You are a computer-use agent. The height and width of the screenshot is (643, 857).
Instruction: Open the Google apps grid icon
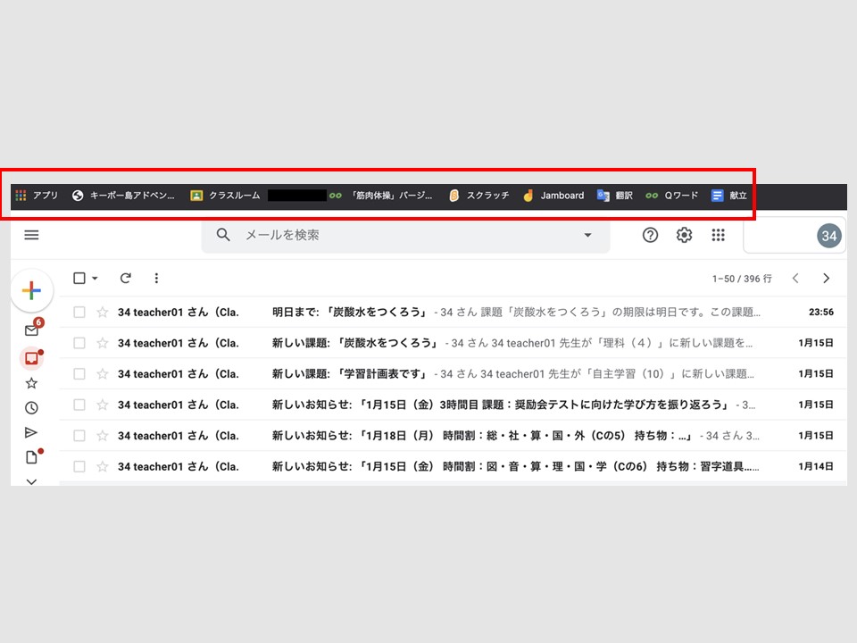[x=718, y=235]
